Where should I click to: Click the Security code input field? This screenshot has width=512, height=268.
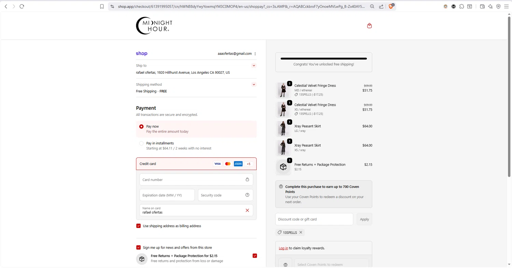tap(226, 195)
